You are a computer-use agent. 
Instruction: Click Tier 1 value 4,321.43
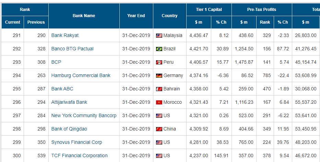click(199, 102)
